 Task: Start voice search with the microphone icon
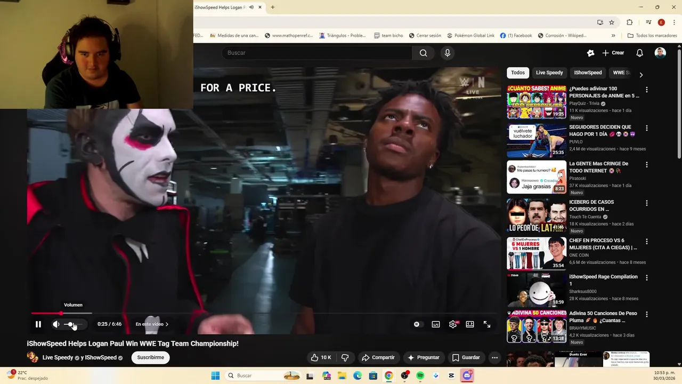(x=448, y=53)
